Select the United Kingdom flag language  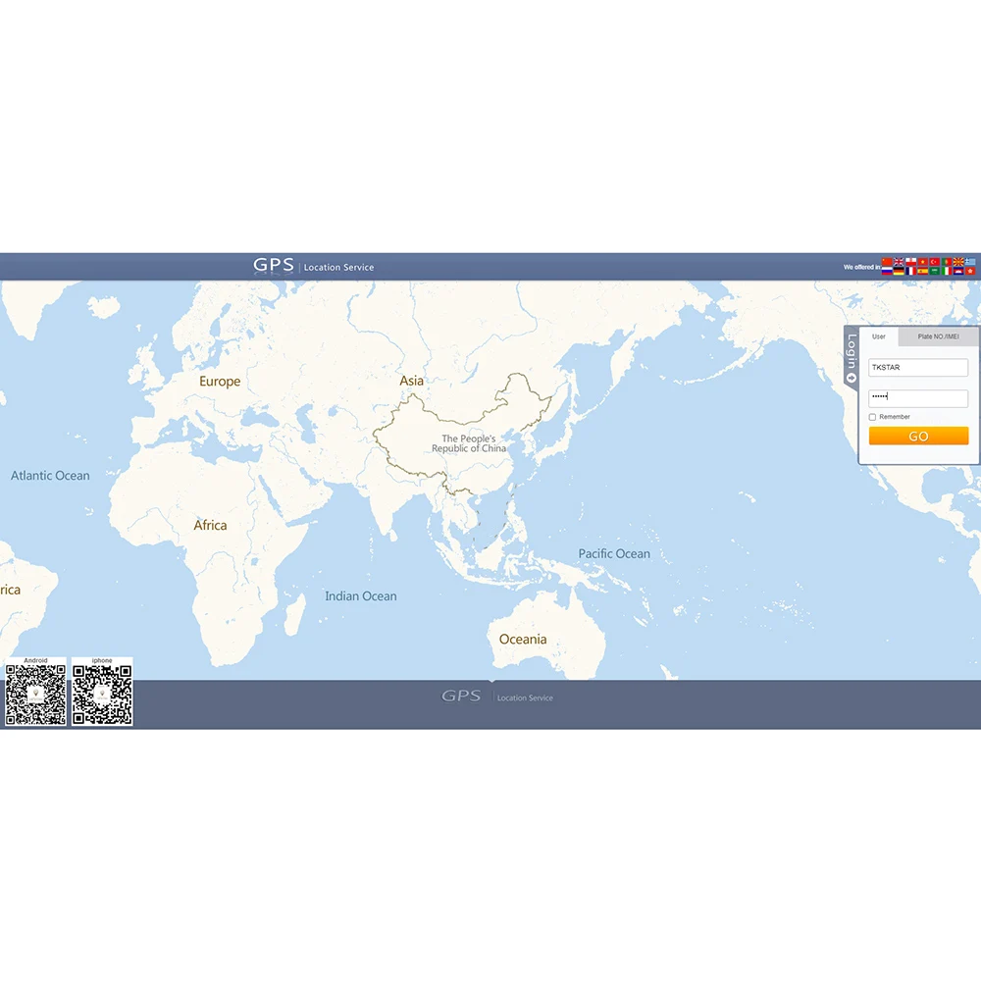click(899, 262)
